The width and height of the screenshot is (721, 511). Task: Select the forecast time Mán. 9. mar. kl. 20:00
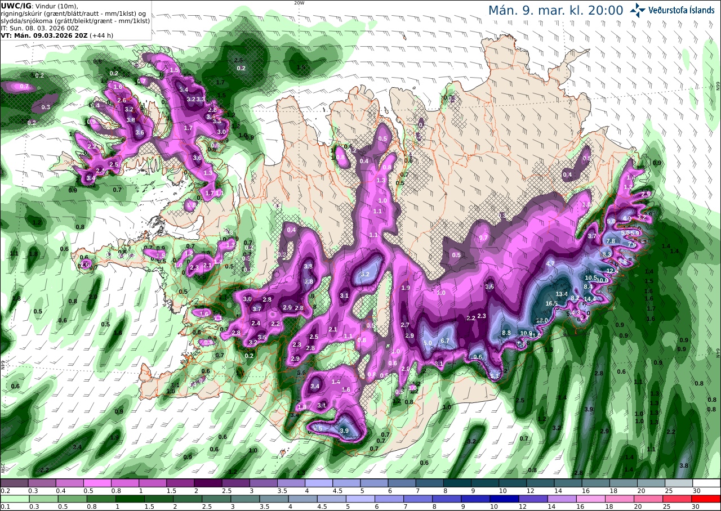point(555,10)
